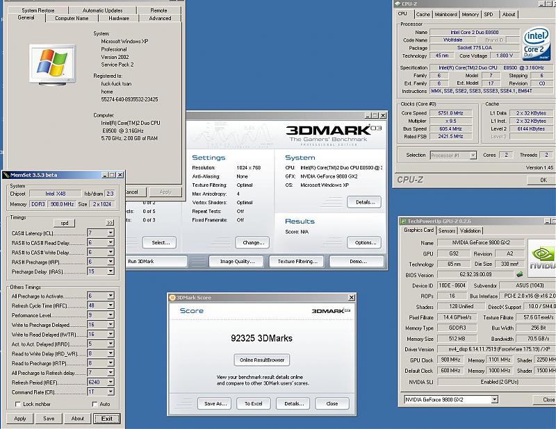Switch to the Sensors tab in GPU-Z
The image size is (556, 429).
pyautogui.click(x=447, y=230)
